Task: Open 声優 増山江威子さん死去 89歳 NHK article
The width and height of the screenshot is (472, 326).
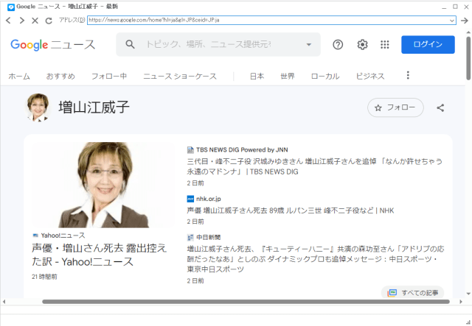Action: tap(290, 210)
